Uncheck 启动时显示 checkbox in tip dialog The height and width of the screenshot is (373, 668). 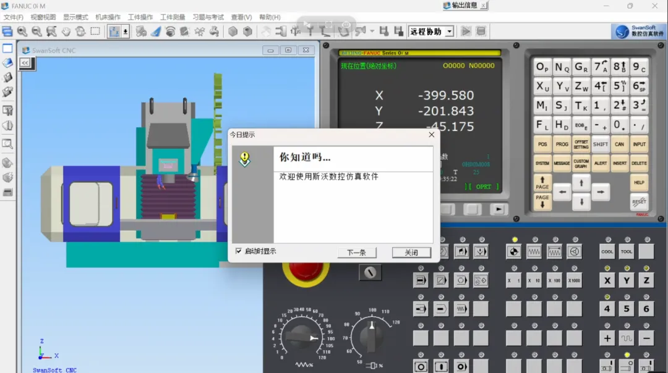coord(239,251)
